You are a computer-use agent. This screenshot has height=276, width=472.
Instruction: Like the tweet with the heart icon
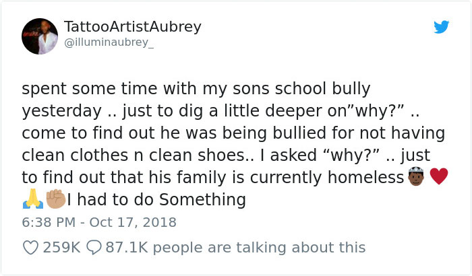tap(30, 248)
